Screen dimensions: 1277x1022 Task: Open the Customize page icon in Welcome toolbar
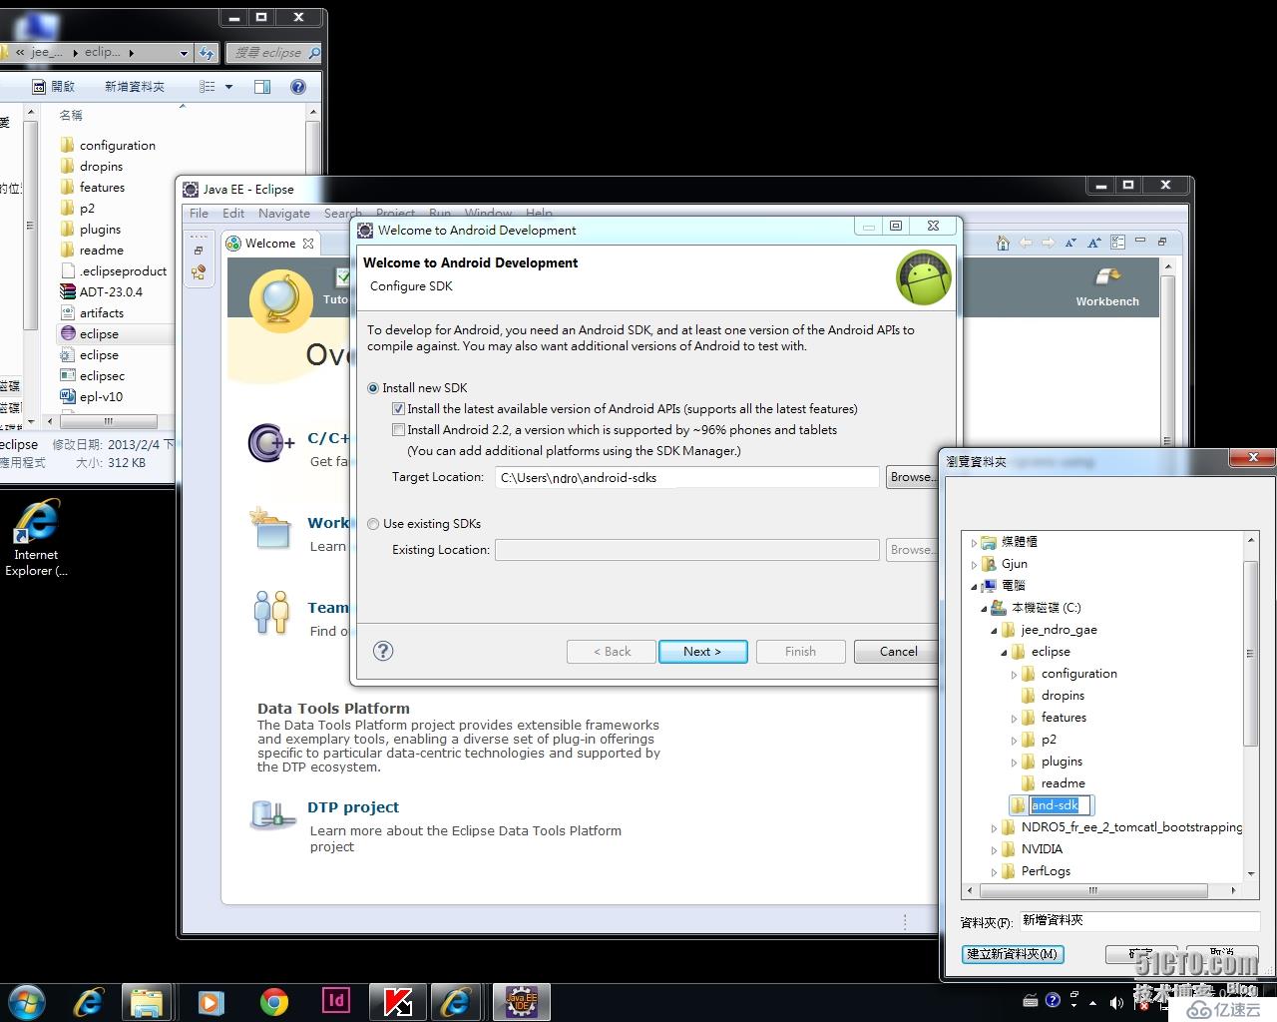(1117, 243)
